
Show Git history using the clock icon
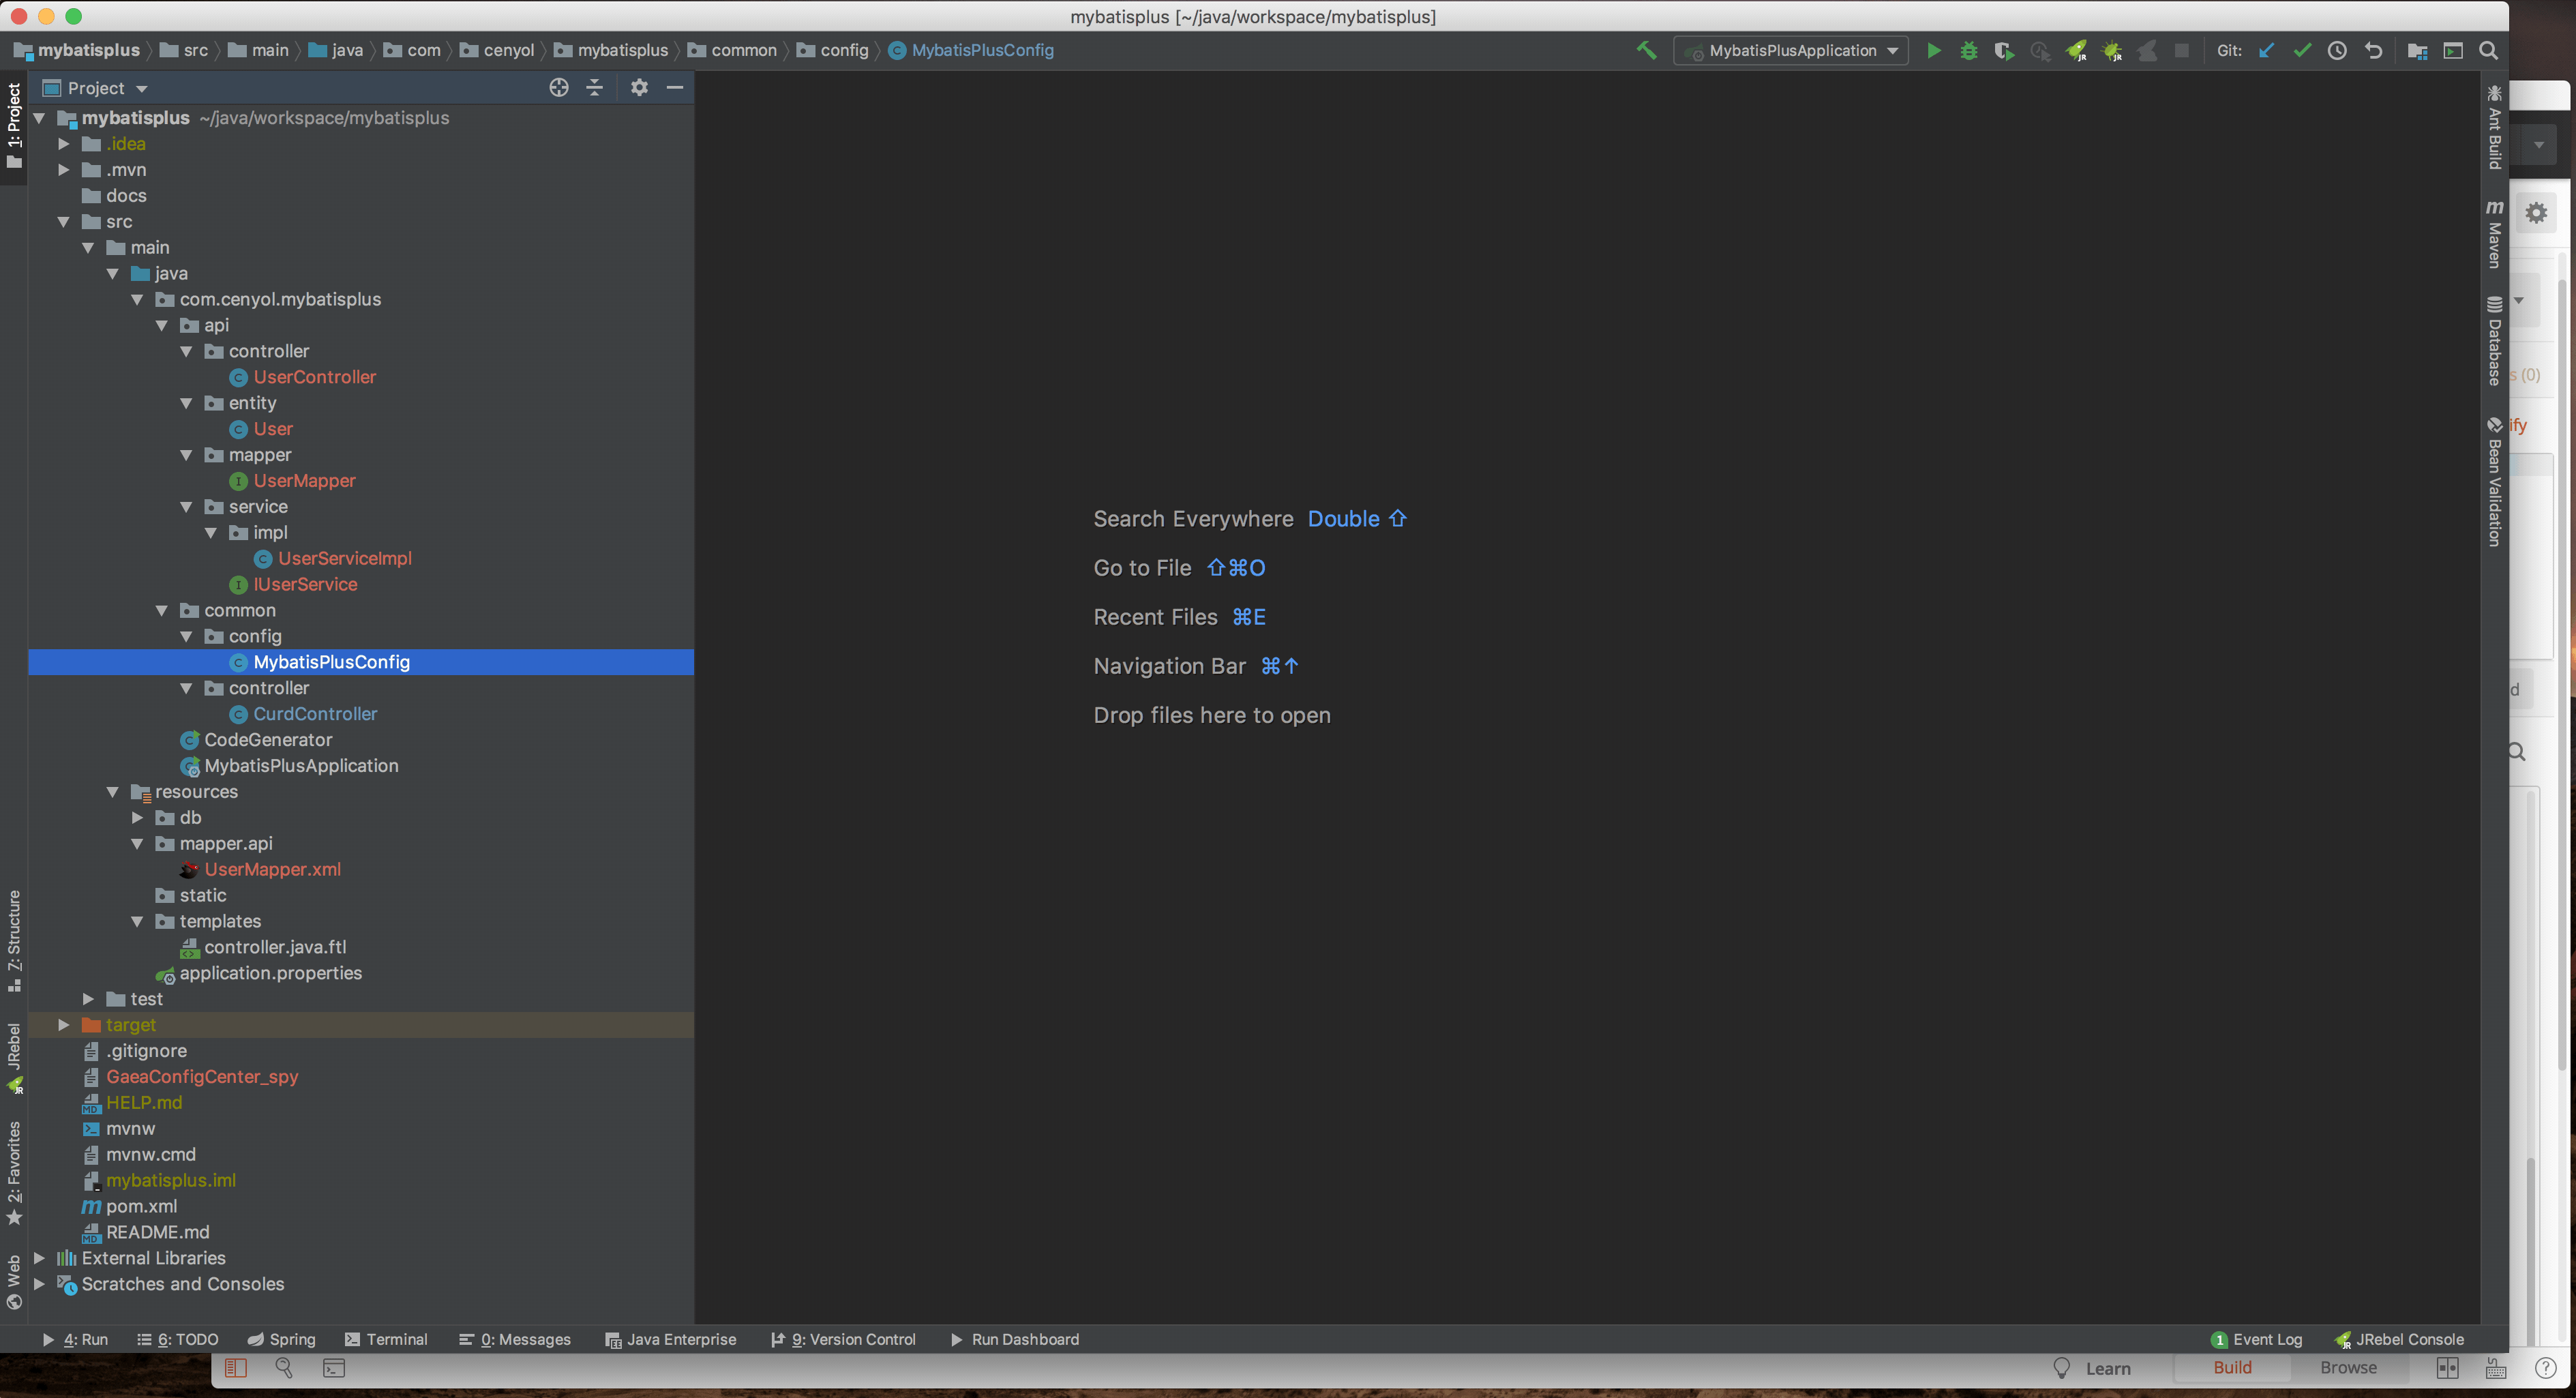(2337, 50)
